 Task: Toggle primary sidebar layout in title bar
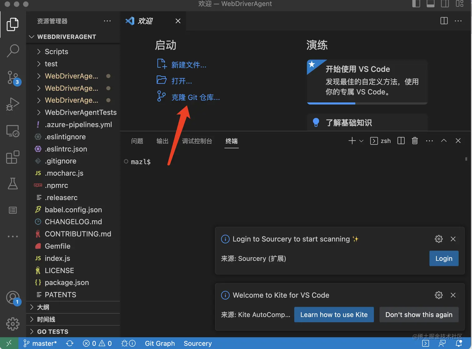[416, 4]
